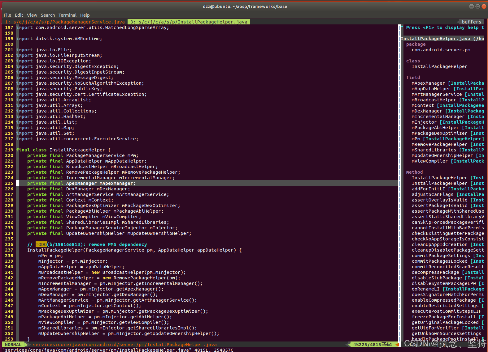
Task: Jump to disableStubPackage method in tagbar
Action: [x=448, y=278]
